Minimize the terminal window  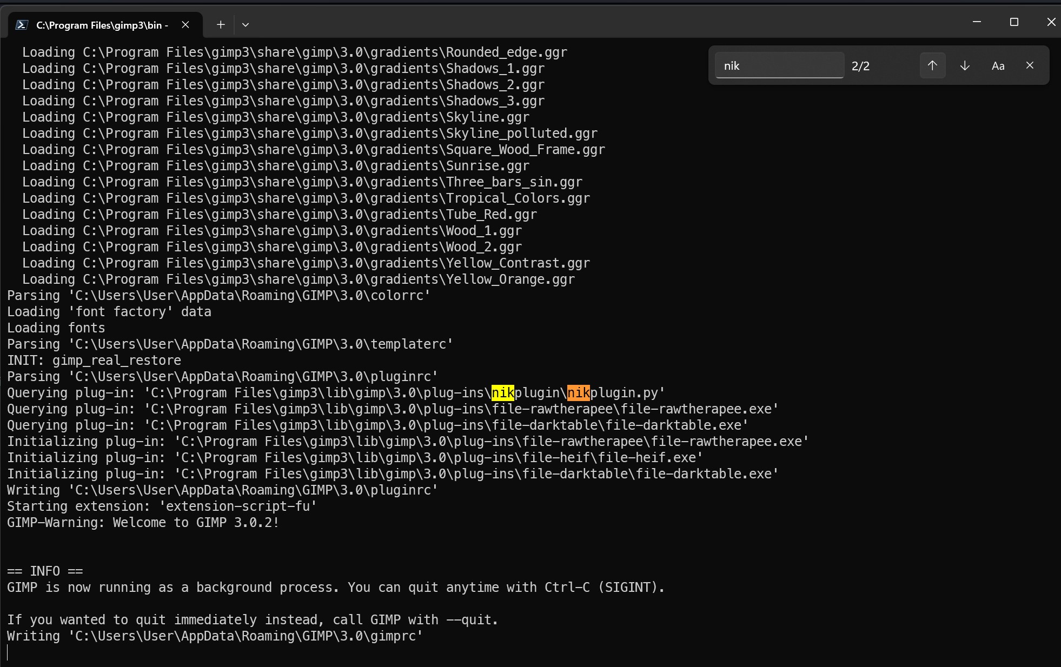pos(977,22)
